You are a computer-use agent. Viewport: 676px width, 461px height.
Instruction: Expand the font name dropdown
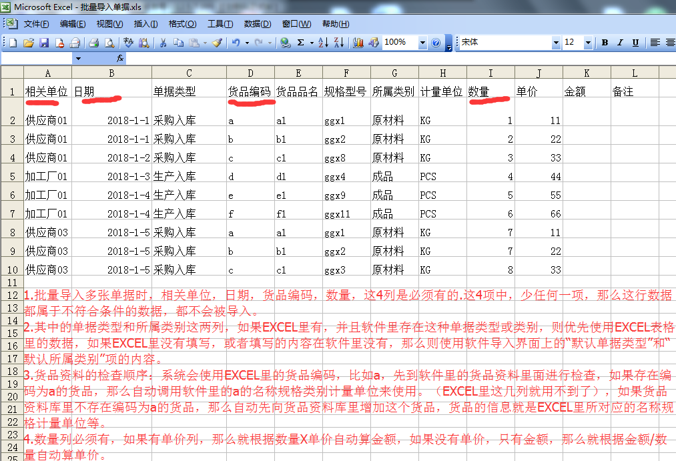click(x=556, y=43)
